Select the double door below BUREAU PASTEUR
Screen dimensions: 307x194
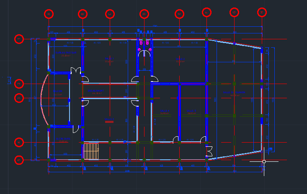tap(76, 70)
